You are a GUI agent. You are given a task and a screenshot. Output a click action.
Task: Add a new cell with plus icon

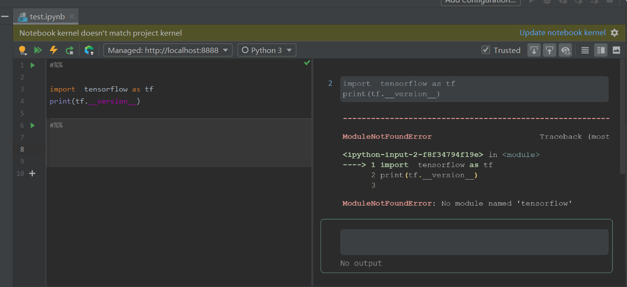32,173
